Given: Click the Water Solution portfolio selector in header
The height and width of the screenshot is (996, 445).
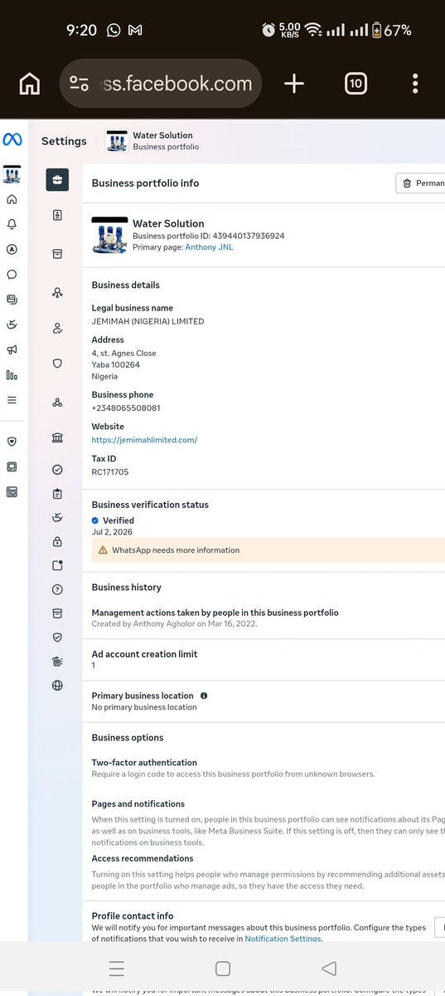Looking at the screenshot, I should [x=153, y=141].
